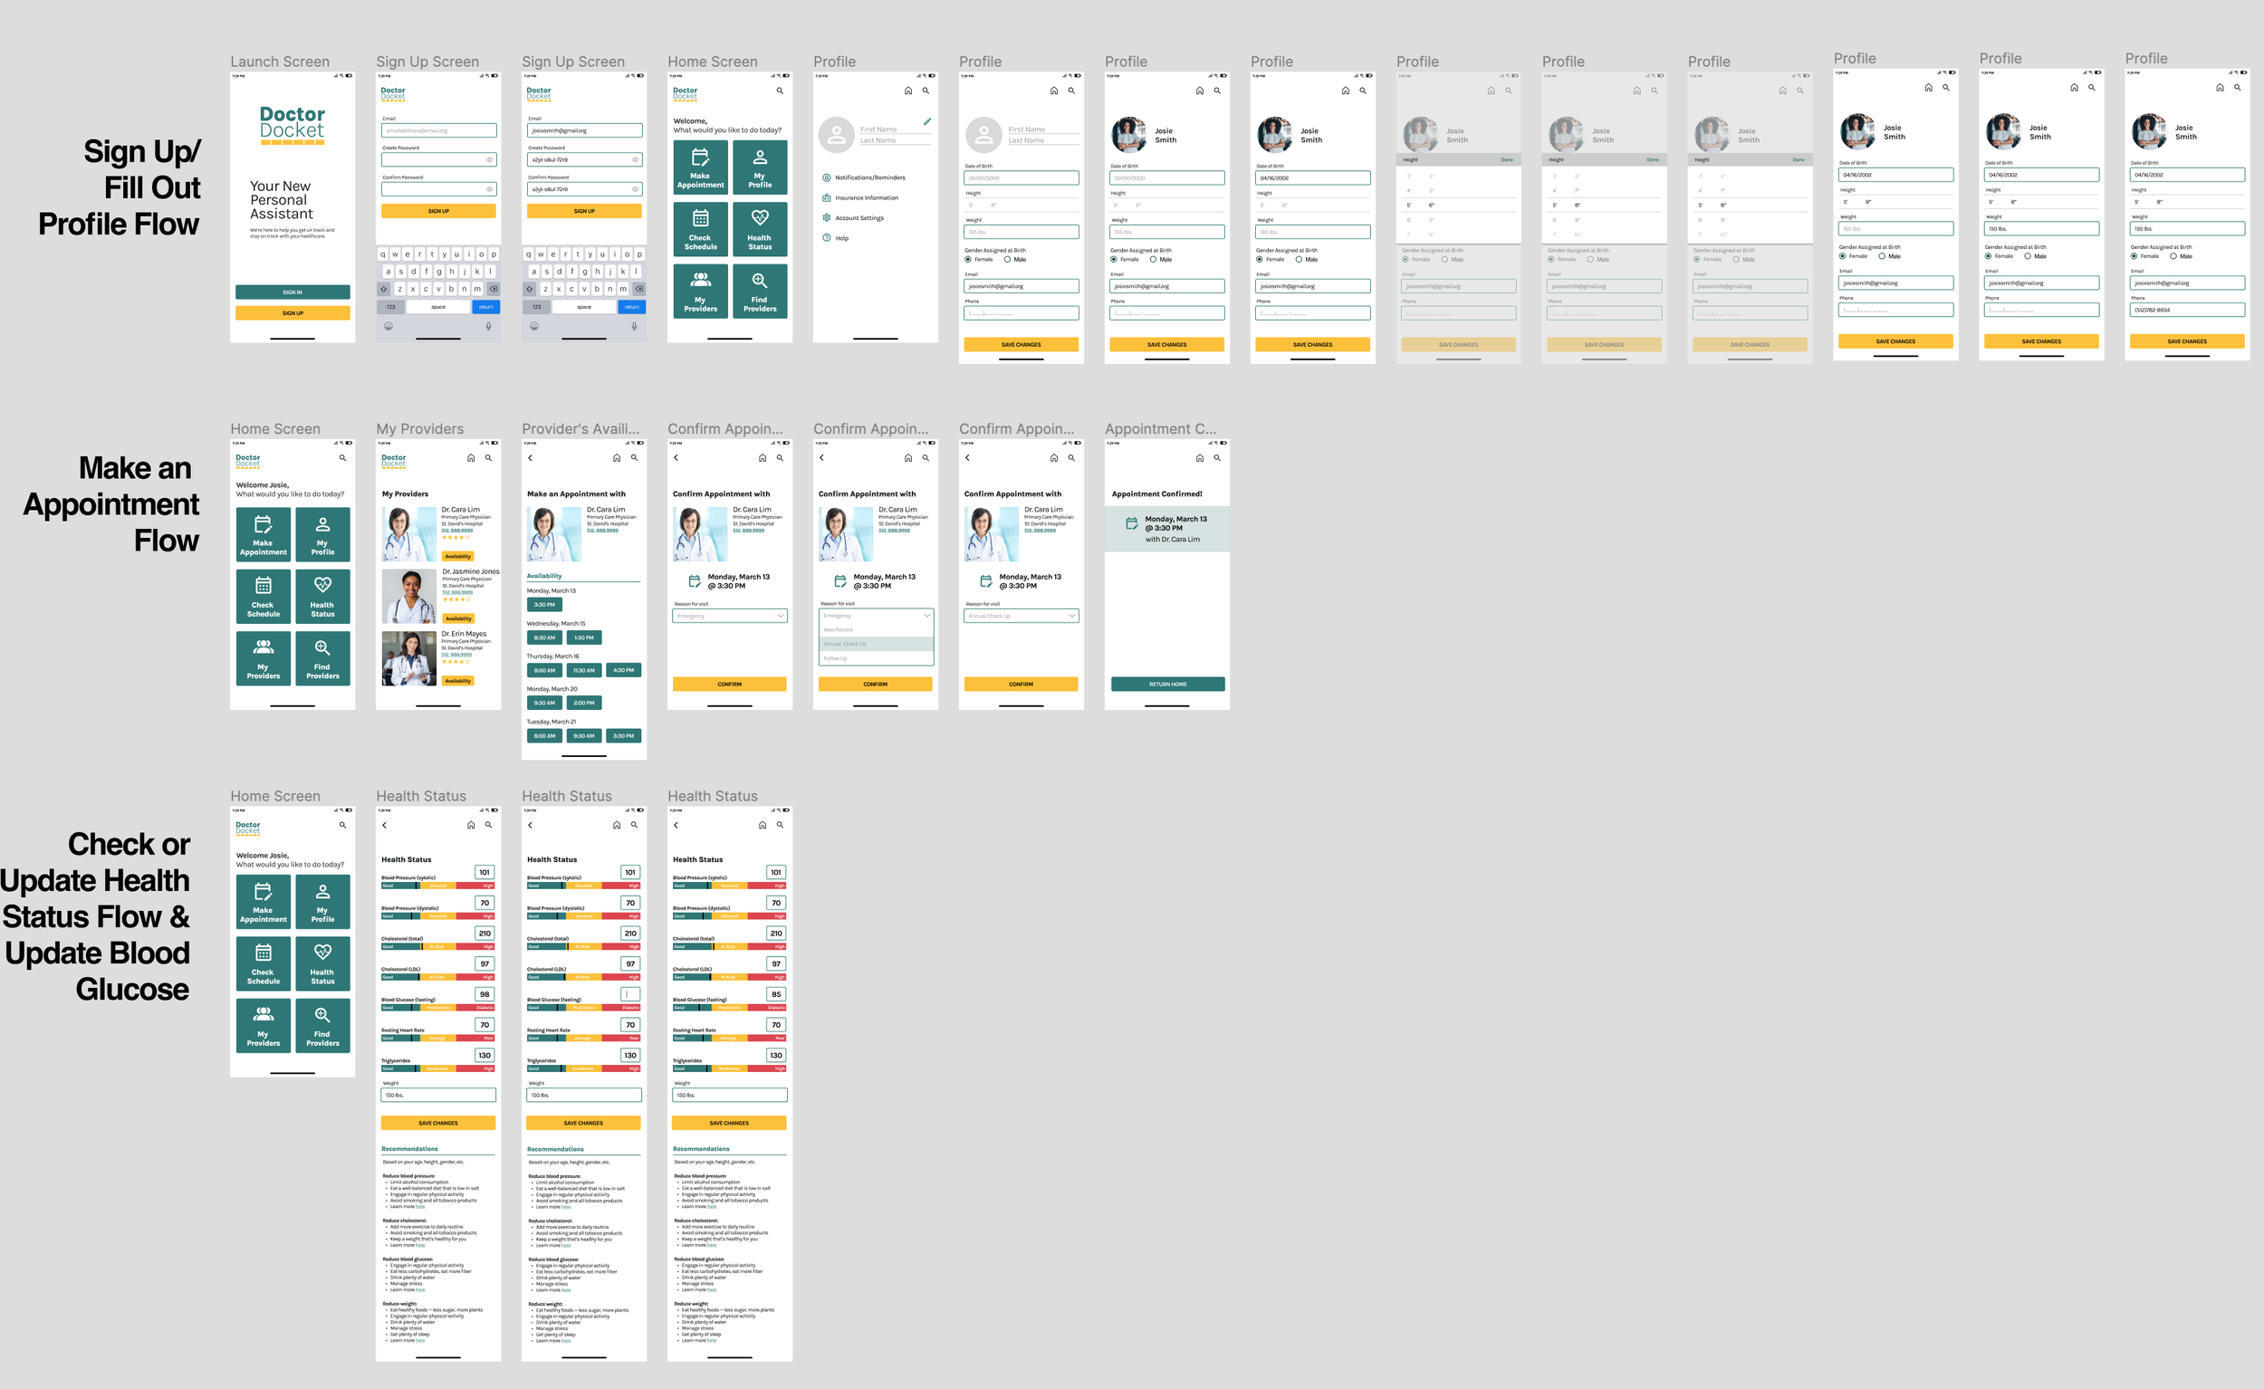Viewport: 2264px width, 1389px height.
Task: Tap search icon on Appointment Confirmed screen
Action: click(x=1216, y=457)
